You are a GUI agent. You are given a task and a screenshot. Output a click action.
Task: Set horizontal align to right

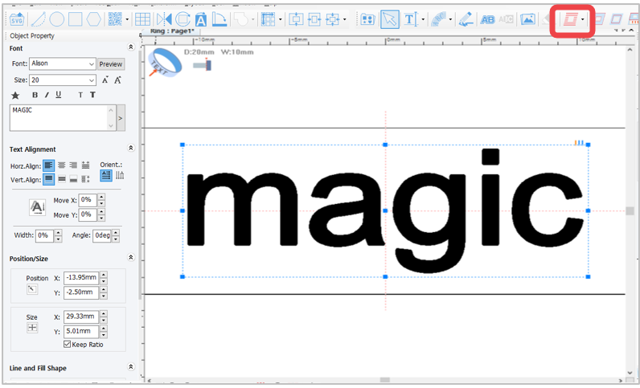coord(73,165)
